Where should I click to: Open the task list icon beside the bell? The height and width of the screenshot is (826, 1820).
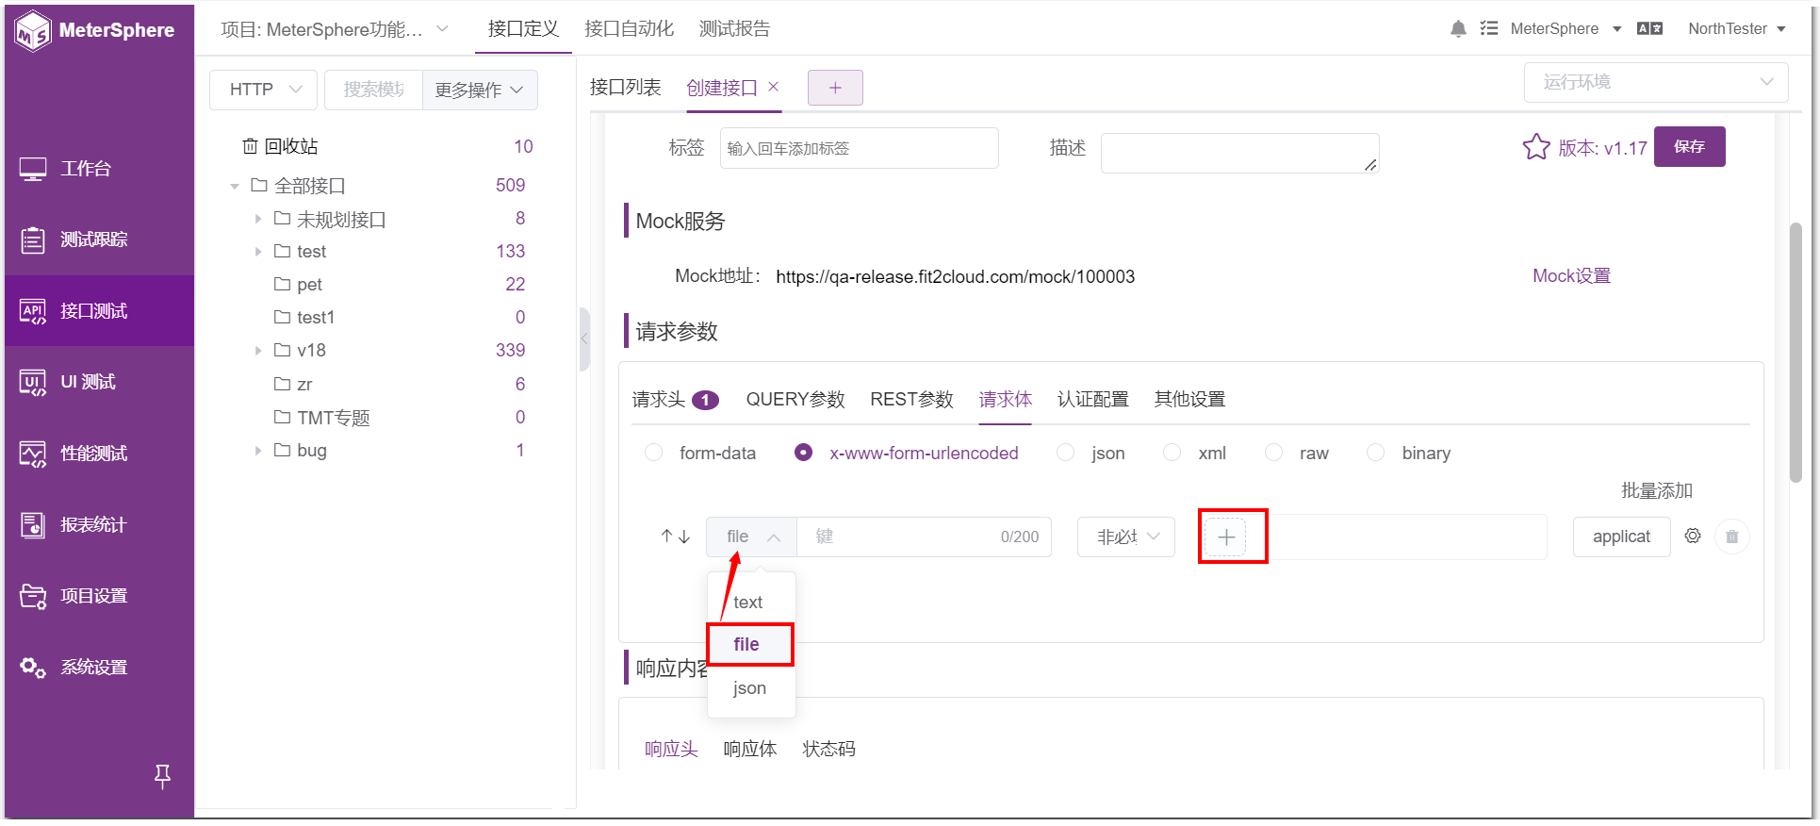[1489, 29]
